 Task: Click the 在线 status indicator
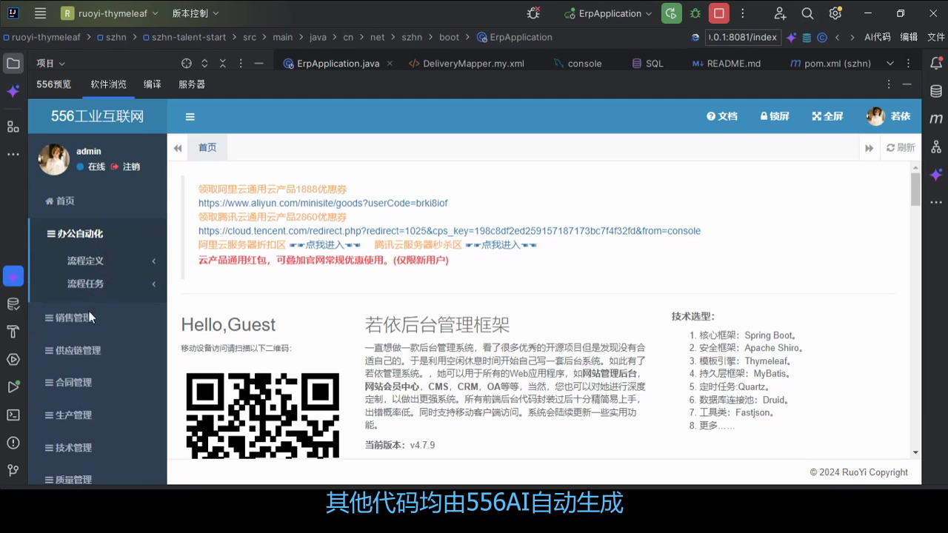click(91, 167)
